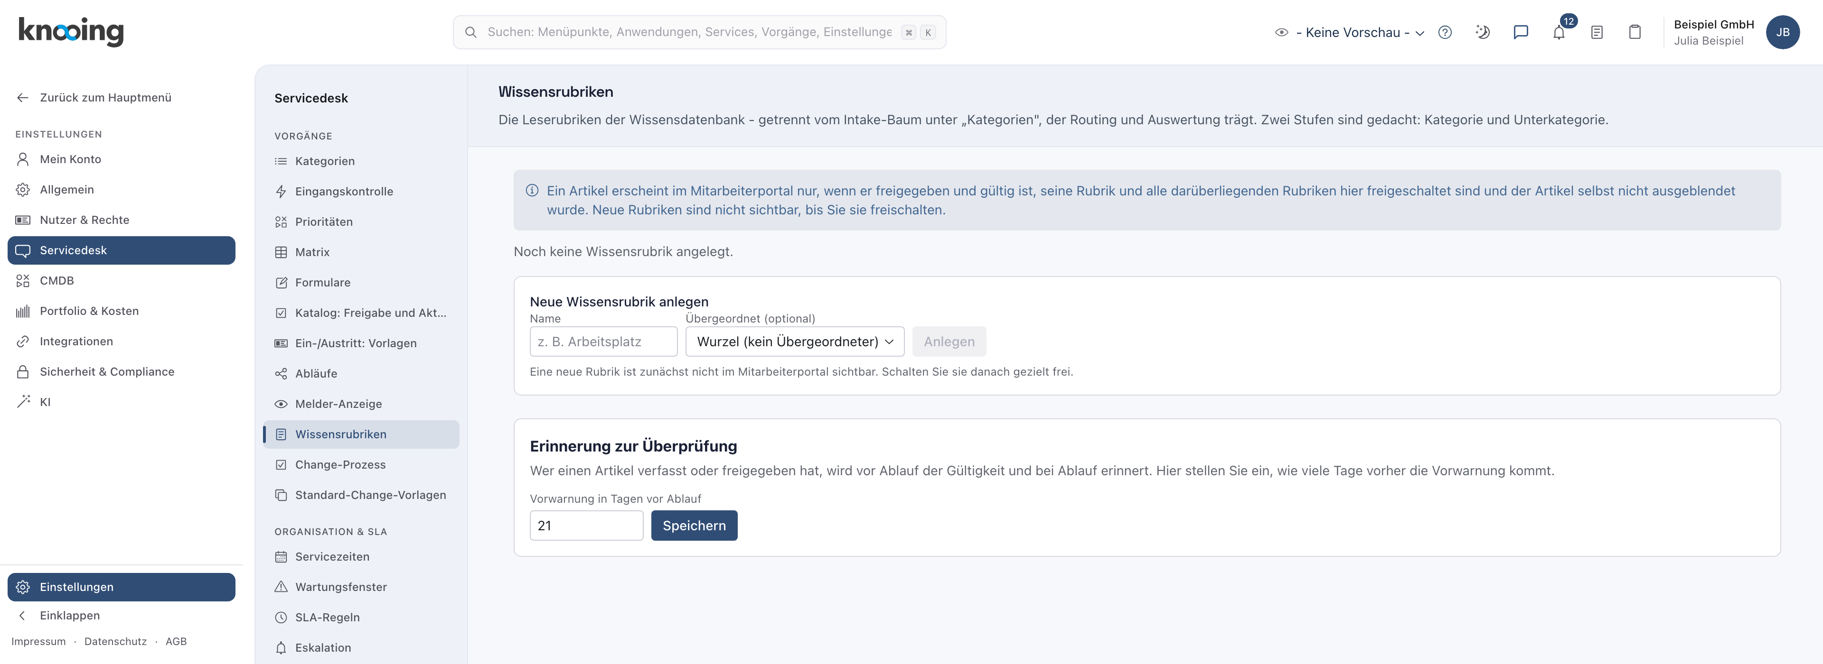This screenshot has height=664, width=1823.
Task: Open the Formulare menu entry
Action: pos(361,283)
